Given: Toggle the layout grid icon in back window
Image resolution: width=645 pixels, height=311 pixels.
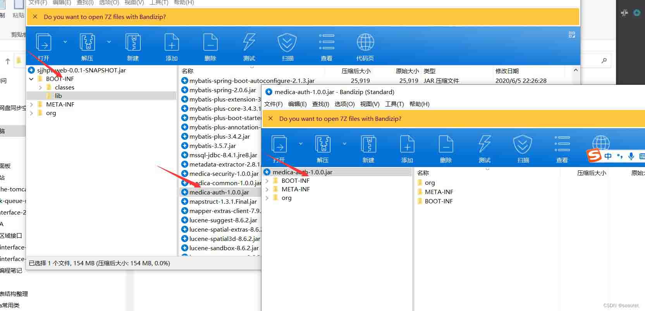Looking at the screenshot, I should pyautogui.click(x=572, y=34).
